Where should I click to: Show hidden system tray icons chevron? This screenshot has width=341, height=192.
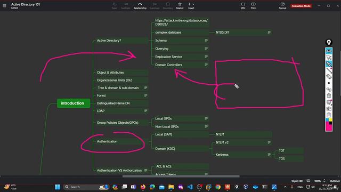285,187
